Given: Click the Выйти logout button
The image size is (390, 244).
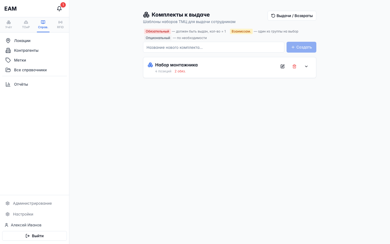Looking at the screenshot, I should (x=34, y=236).
